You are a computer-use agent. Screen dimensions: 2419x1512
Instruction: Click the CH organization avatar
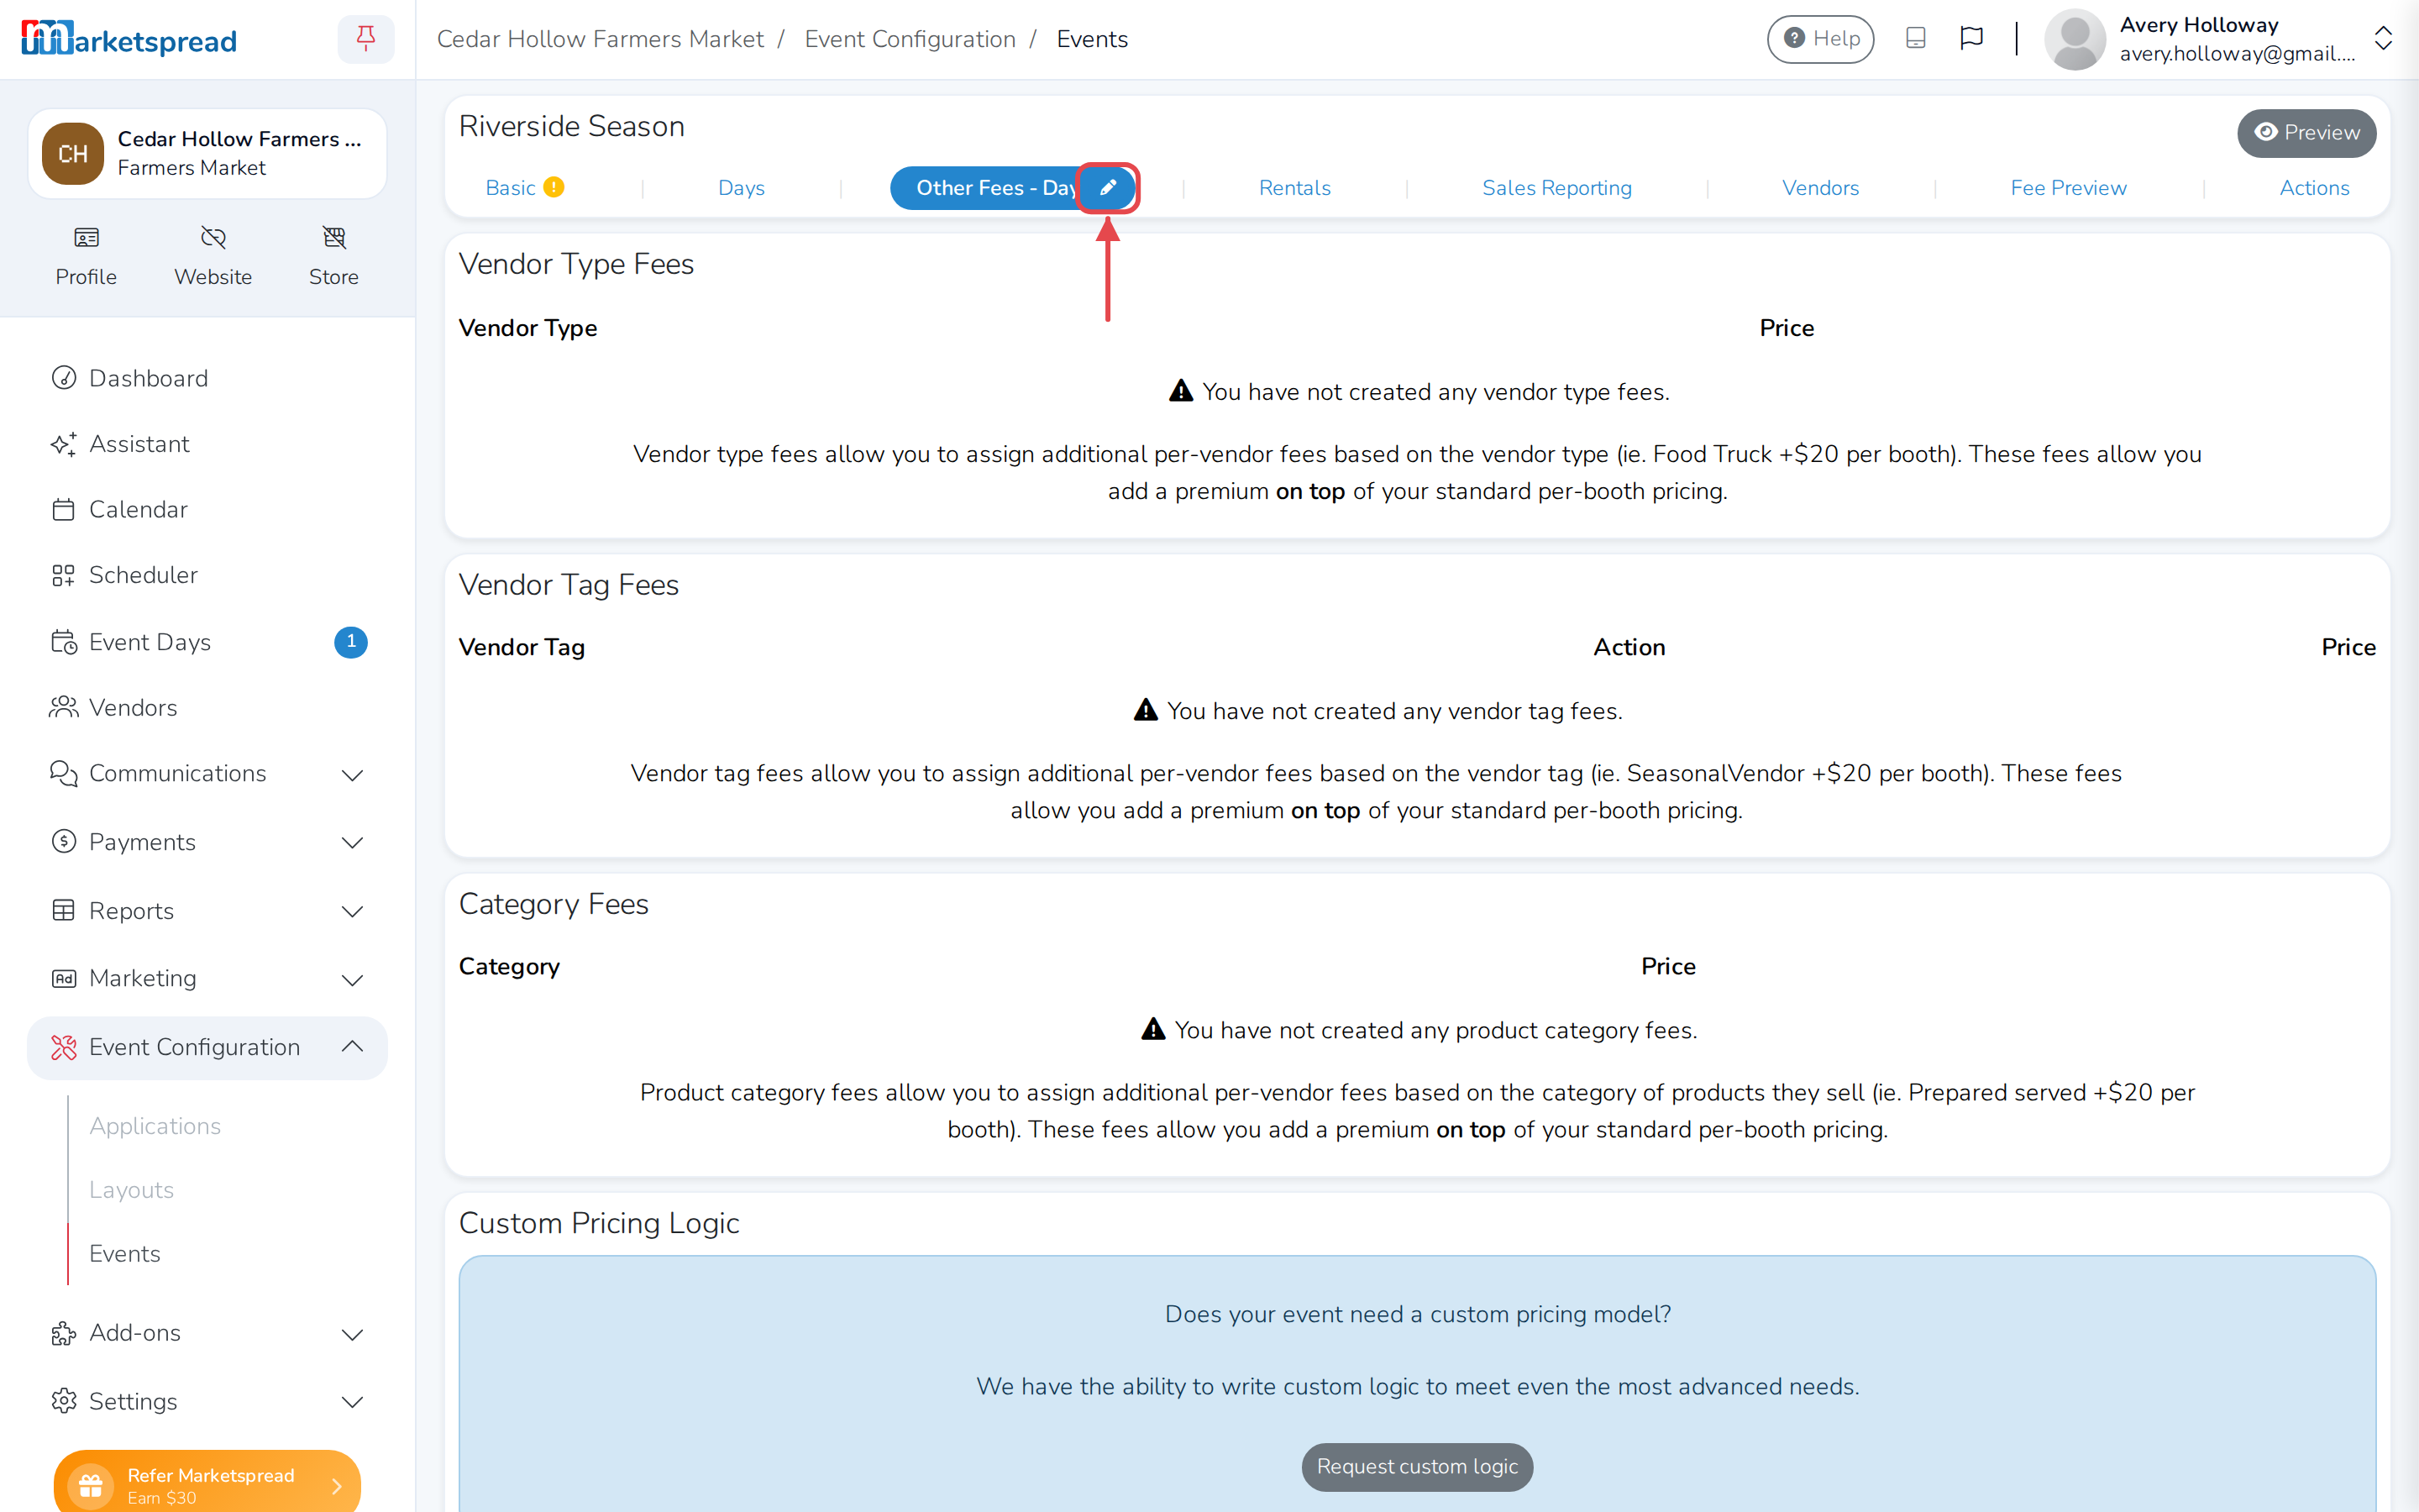[x=73, y=153]
